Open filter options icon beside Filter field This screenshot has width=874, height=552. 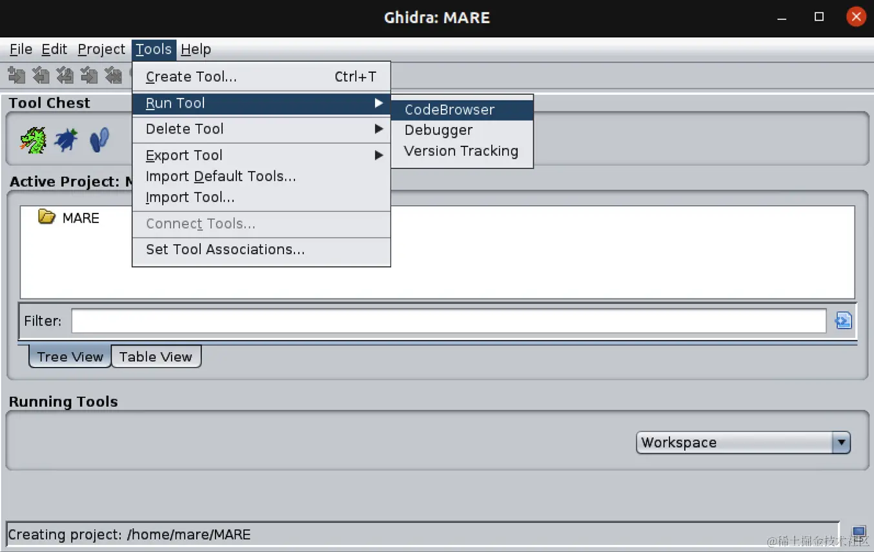843,320
